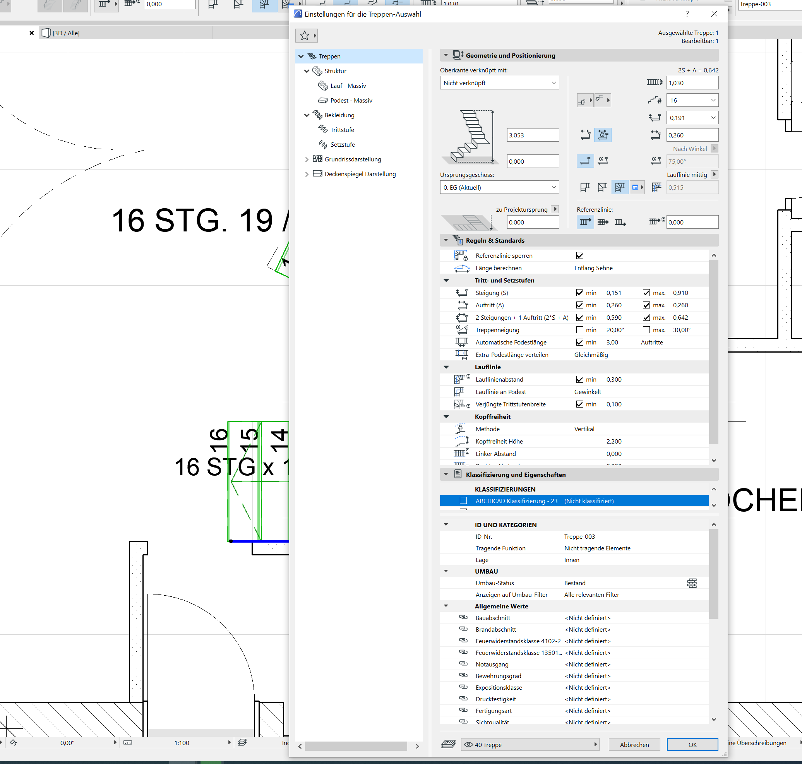The image size is (802, 764).
Task: Open the Ursprungsgeschoss 0. EG dropdown
Action: (499, 187)
